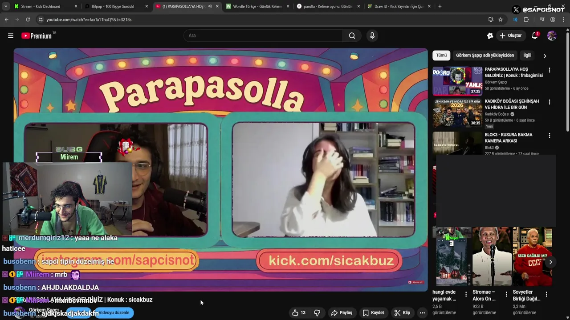Open Stromae Alors On short thumbnail

tap(492, 256)
